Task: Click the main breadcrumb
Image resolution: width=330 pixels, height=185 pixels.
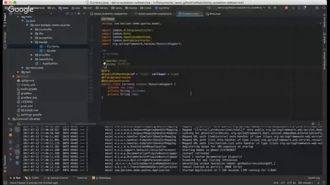Action: pyautogui.click(x=64, y=8)
